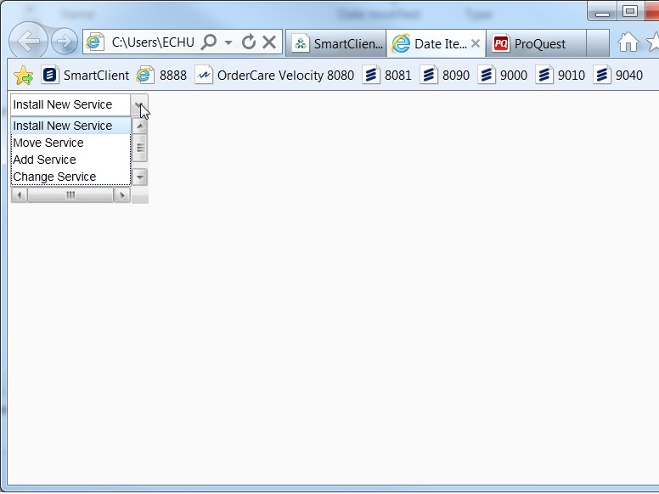
Task: Switch to the SmartClient browser tab
Action: 337,43
